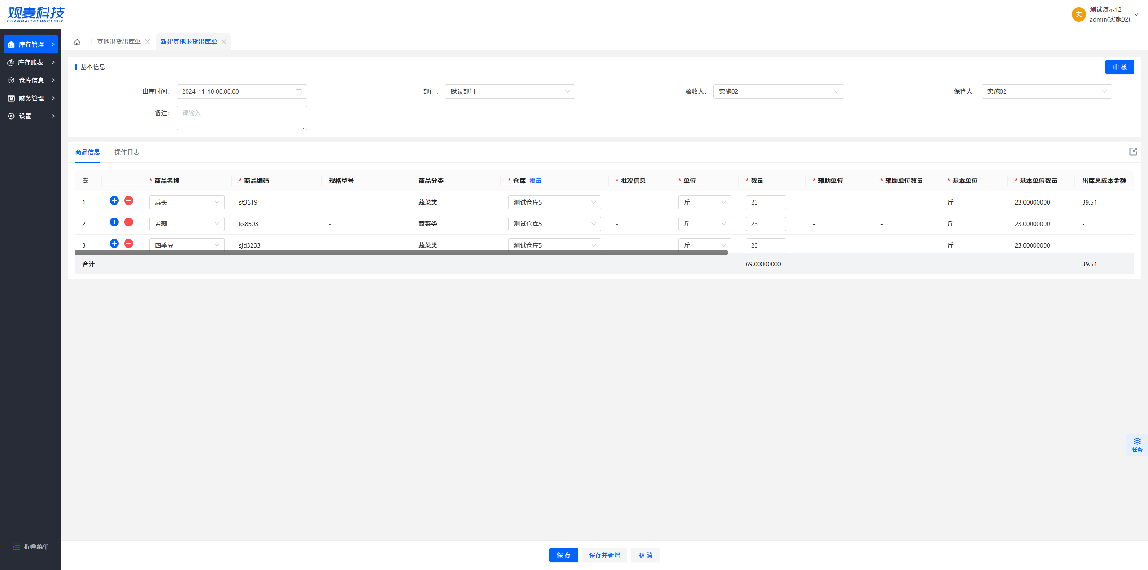This screenshot has width=1148, height=570.
Task: Click the table horizontal scrollbar
Action: click(401, 252)
